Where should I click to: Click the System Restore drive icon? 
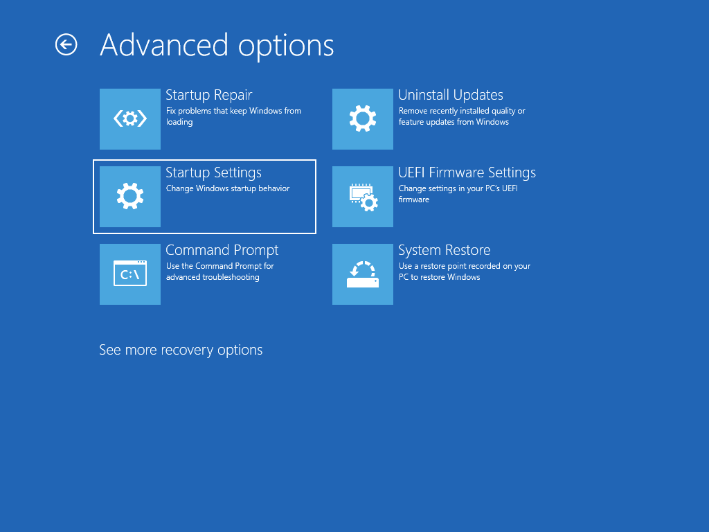tap(362, 274)
